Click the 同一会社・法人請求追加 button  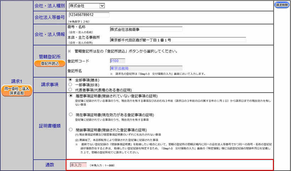pos(17,91)
